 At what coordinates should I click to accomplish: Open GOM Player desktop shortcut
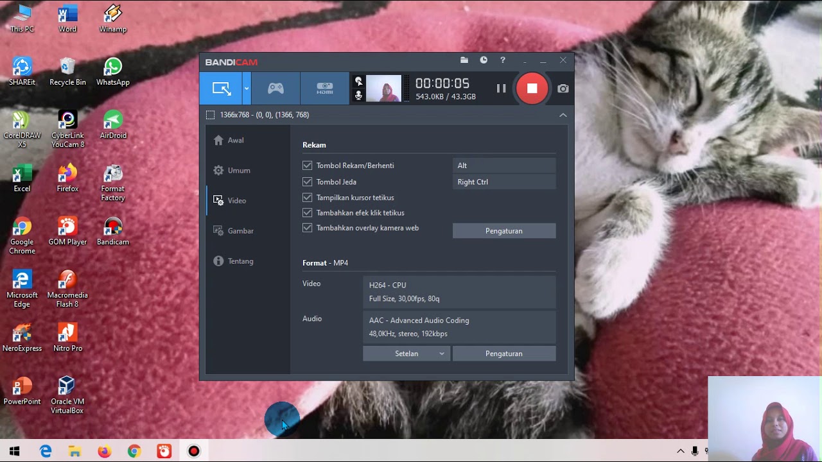[x=67, y=232]
